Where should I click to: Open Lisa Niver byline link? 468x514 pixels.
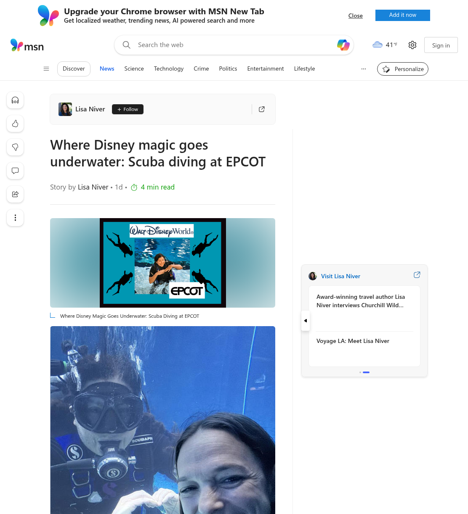coord(93,187)
